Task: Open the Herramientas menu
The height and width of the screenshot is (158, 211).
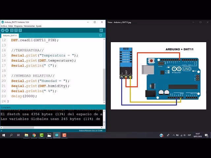Action: 29,26
